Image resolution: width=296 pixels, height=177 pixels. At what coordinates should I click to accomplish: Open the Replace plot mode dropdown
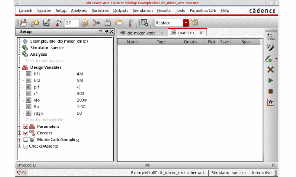(x=186, y=23)
